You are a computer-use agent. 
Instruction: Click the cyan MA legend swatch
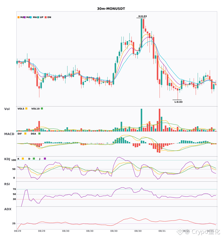click(x=31, y=17)
